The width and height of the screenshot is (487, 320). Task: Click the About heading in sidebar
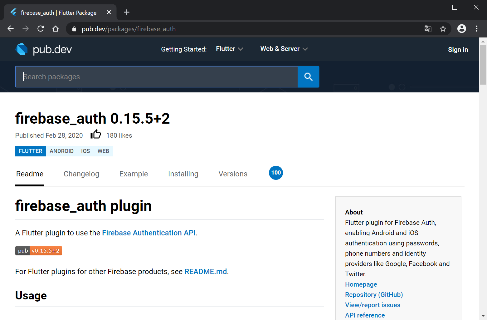354,212
